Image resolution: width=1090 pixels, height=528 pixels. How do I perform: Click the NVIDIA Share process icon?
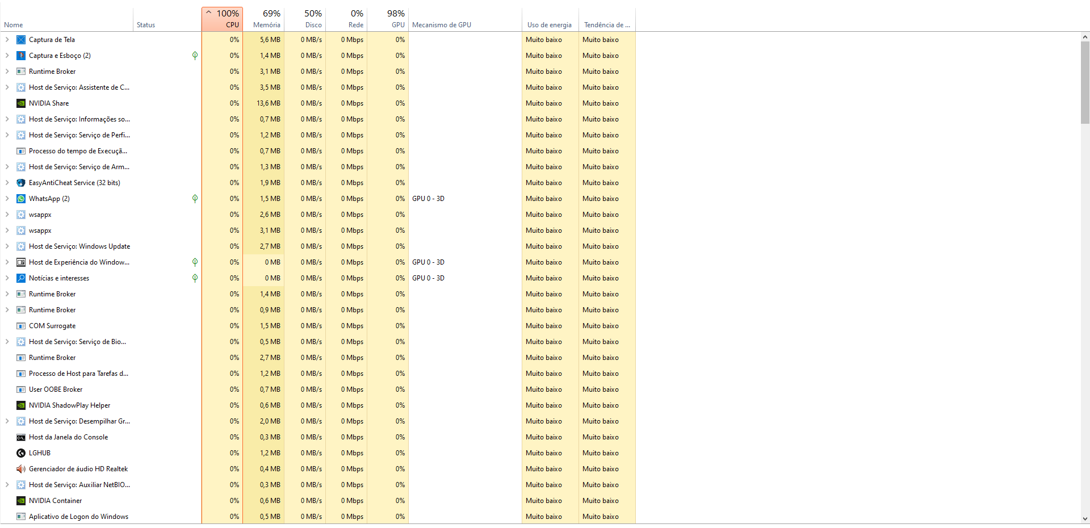[21, 103]
